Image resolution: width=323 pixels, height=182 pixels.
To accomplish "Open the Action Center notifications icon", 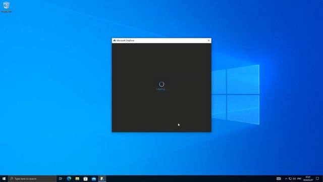I will pos(317,178).
